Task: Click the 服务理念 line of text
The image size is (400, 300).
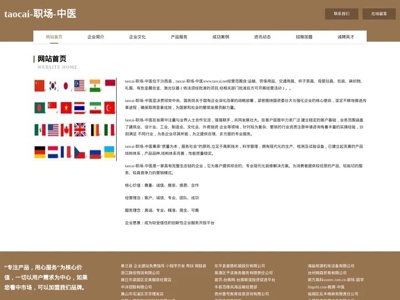Action: (x=162, y=210)
